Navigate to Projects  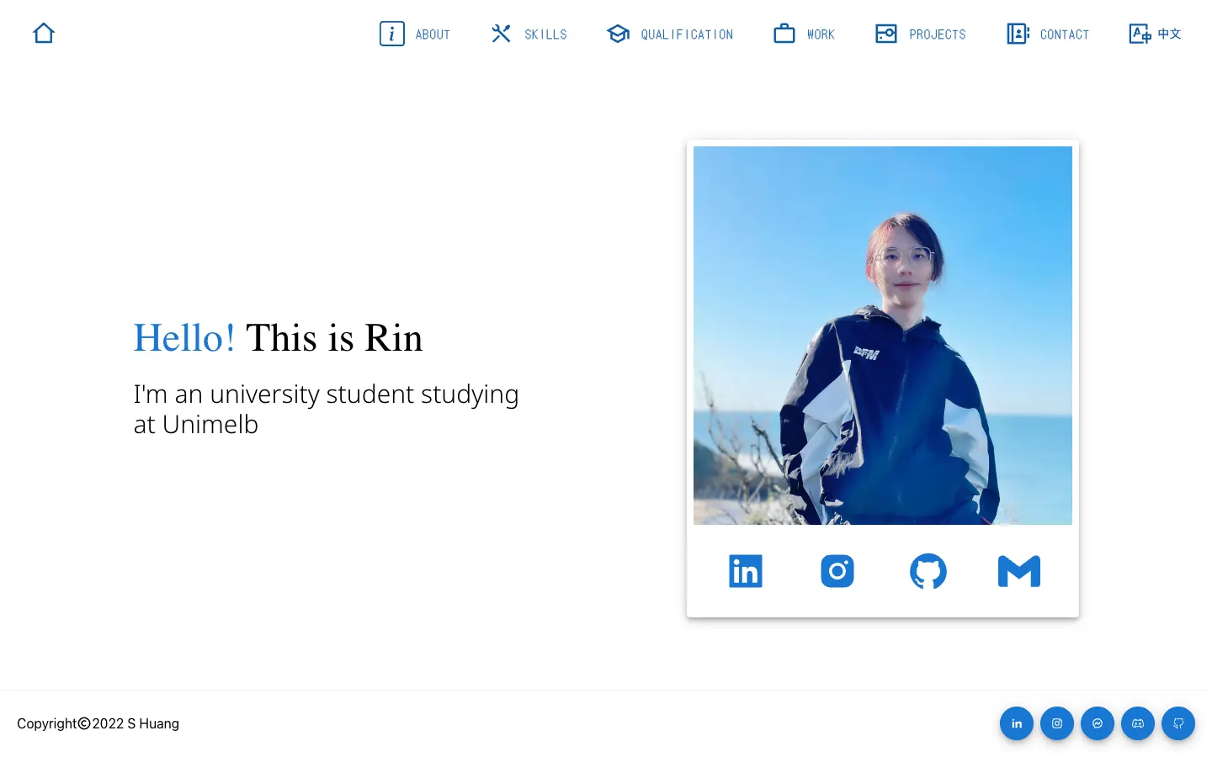click(920, 34)
